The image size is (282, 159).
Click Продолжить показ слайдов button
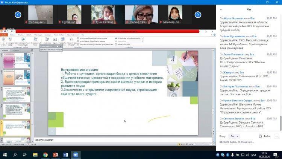point(51,50)
